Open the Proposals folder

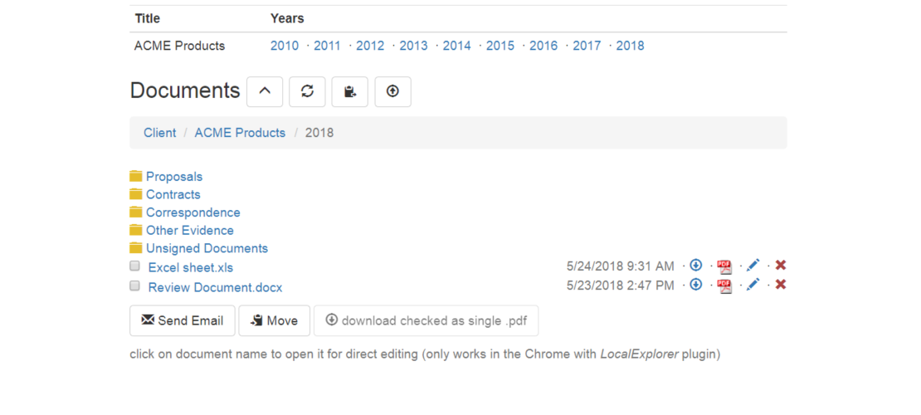(174, 176)
